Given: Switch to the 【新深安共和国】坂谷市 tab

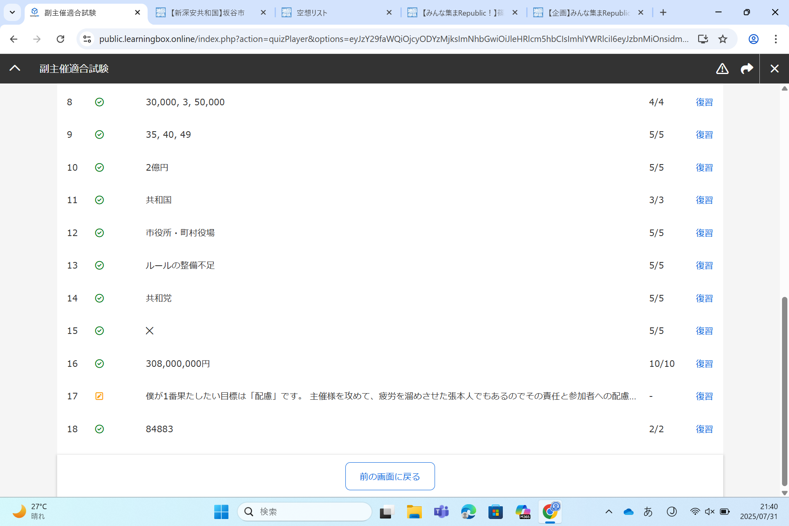Looking at the screenshot, I should click(207, 13).
